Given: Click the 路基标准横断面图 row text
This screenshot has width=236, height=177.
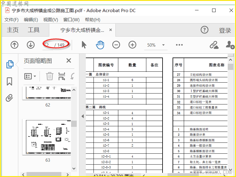Looking at the screenshot, I should click(x=202, y=140).
